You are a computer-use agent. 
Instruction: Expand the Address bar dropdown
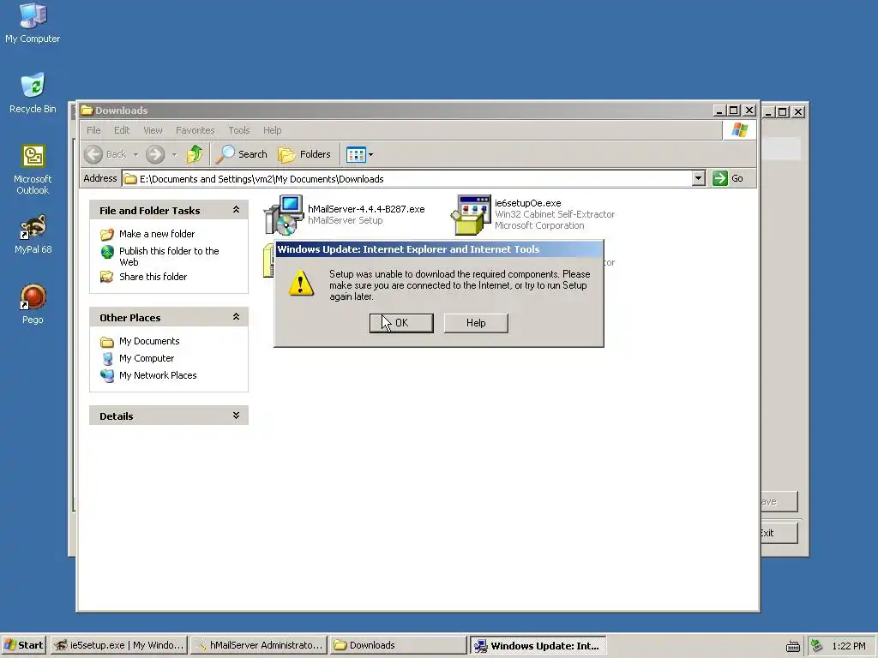698,178
